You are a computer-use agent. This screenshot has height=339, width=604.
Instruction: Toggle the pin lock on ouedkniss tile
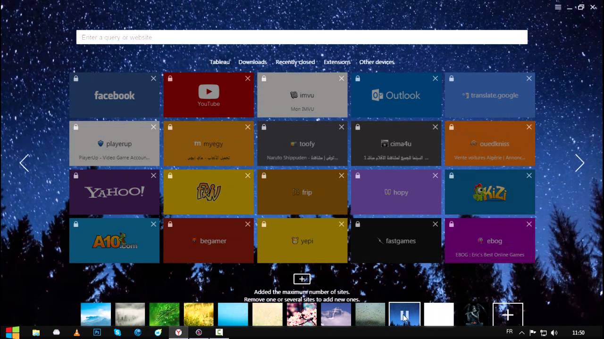tap(452, 127)
